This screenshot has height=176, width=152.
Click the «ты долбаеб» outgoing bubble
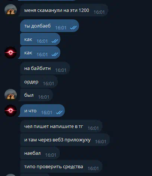pos(50,26)
